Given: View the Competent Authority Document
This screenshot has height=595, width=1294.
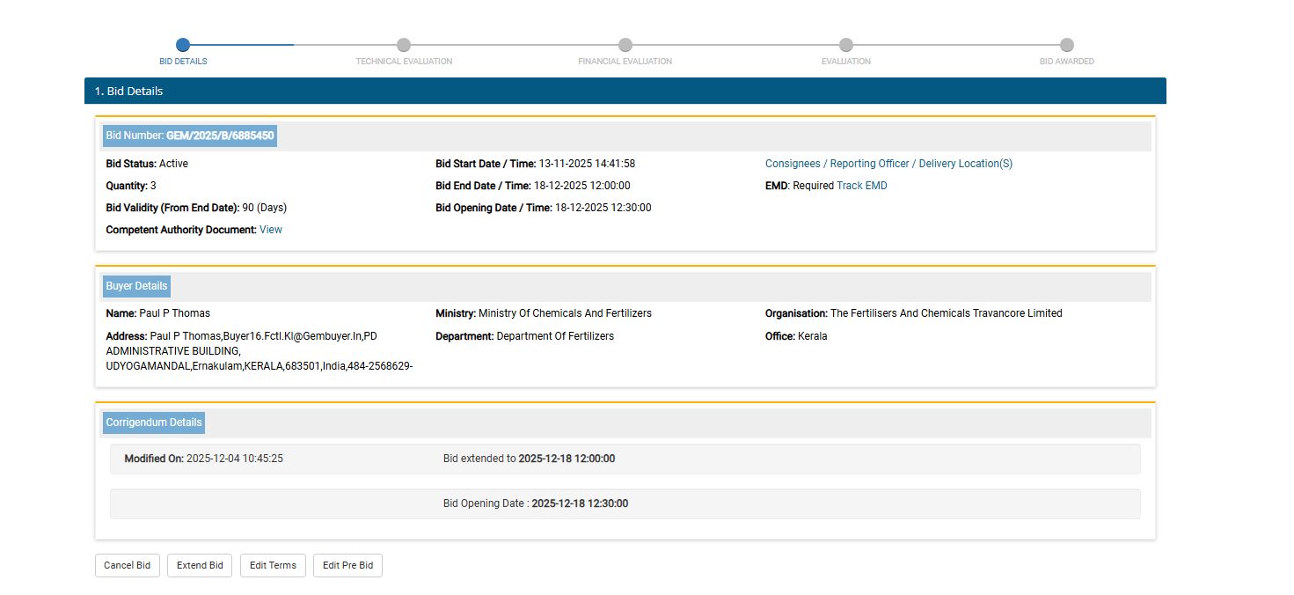Looking at the screenshot, I should [x=271, y=230].
